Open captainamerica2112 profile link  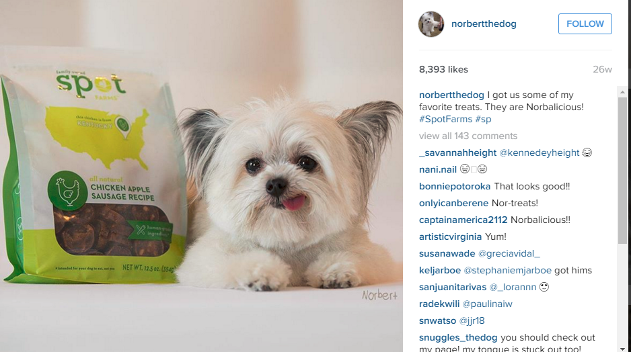463,220
